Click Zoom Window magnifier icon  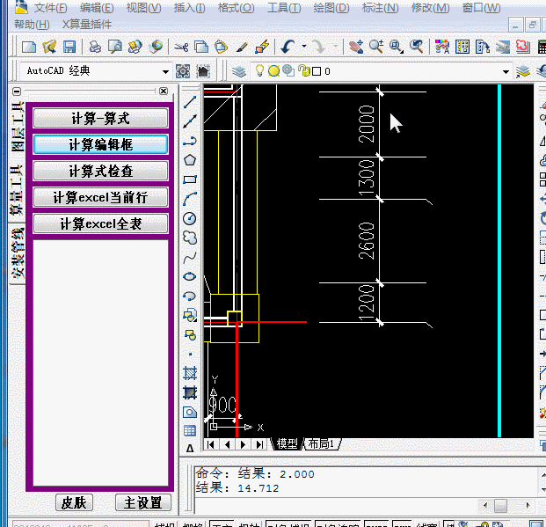click(x=397, y=47)
